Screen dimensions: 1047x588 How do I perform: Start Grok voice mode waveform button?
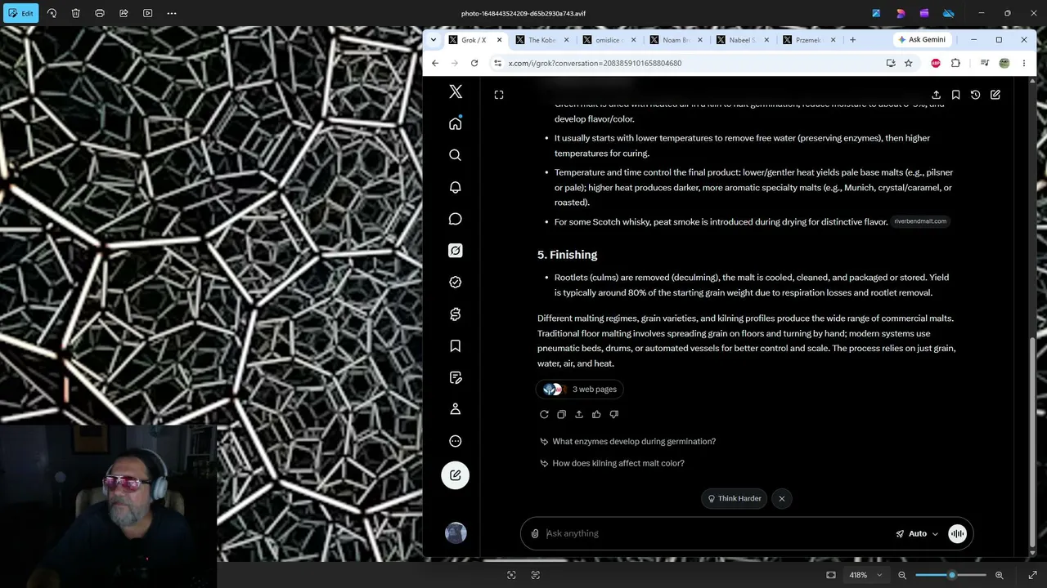[957, 534]
